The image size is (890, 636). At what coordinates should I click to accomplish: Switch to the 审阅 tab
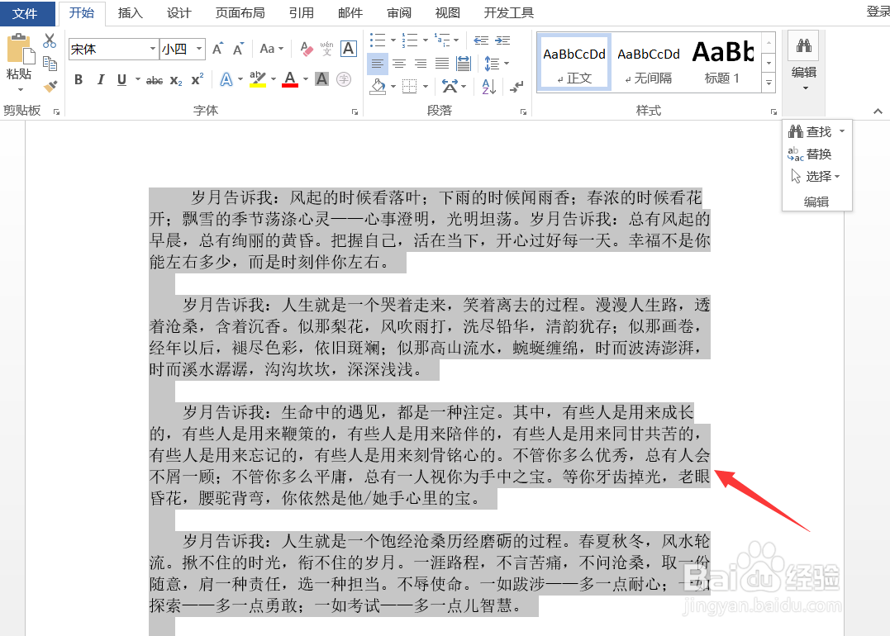[x=399, y=13]
